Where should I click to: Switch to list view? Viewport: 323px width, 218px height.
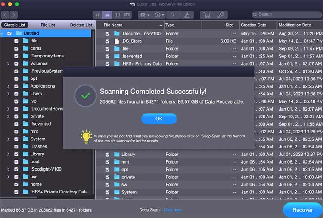(x=107, y=15)
